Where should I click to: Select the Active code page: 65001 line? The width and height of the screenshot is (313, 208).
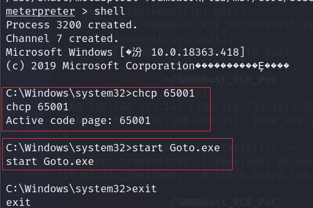point(78,121)
